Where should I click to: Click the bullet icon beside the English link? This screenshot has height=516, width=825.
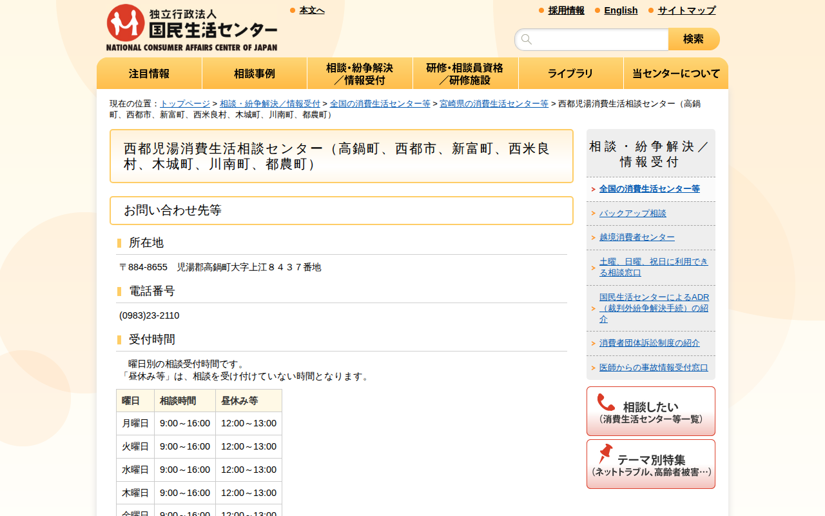pos(596,10)
